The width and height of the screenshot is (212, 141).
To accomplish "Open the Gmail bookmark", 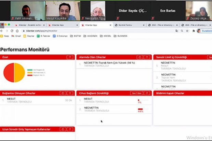I will coord(16,36).
